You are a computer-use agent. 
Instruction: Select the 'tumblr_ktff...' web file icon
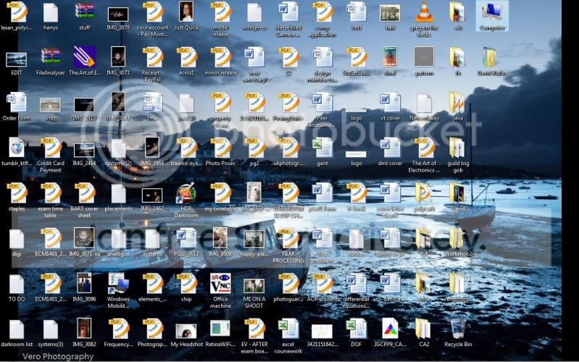(x=17, y=148)
